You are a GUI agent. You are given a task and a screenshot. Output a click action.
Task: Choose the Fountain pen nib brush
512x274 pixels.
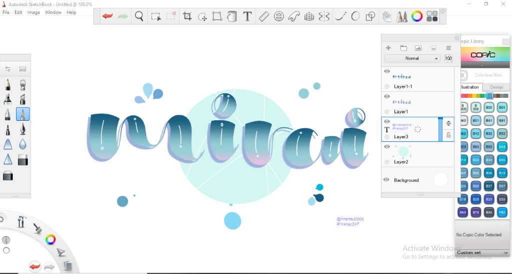[23, 129]
